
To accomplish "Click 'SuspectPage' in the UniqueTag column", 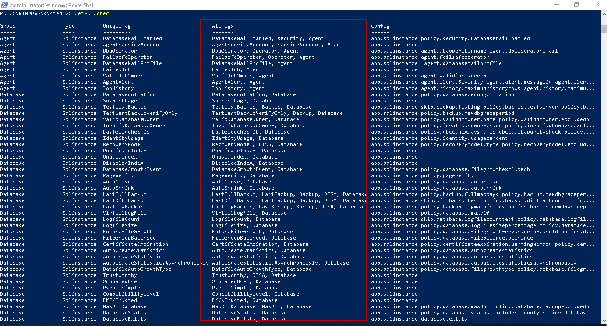I will pyautogui.click(x=120, y=101).
